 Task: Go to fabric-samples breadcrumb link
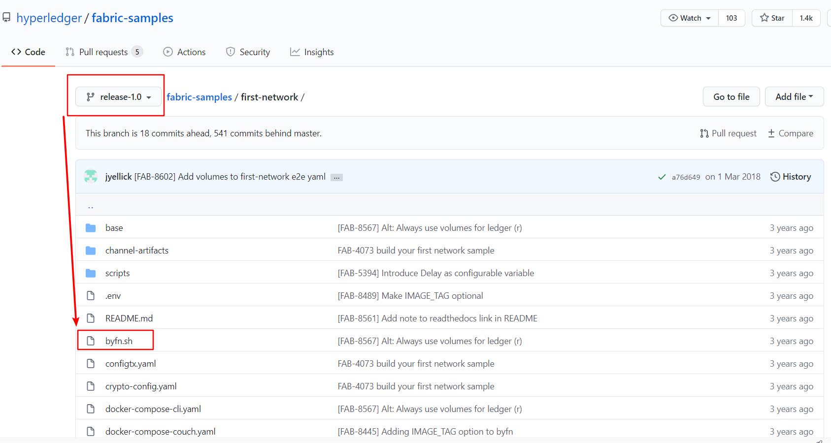point(199,97)
